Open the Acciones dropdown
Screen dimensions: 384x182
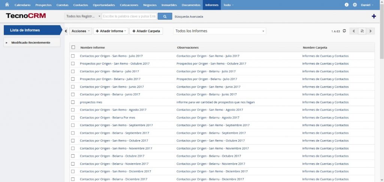click(81, 31)
